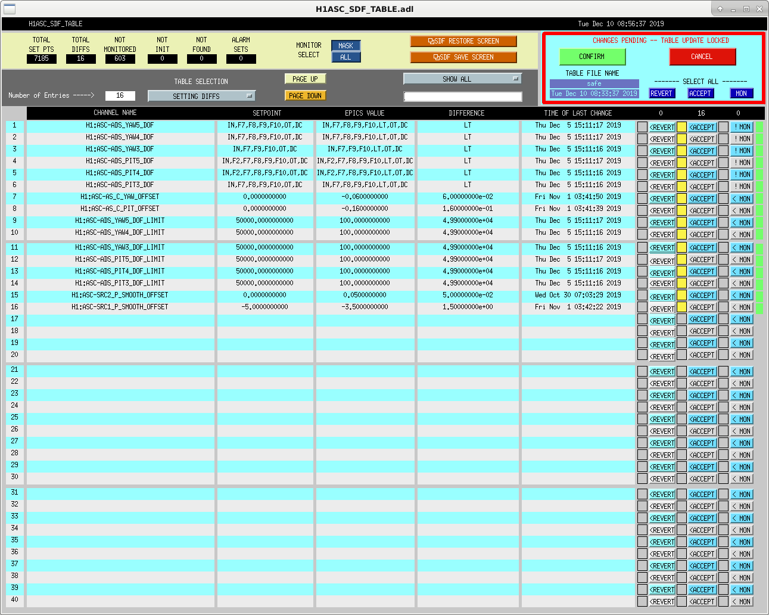Click the related-display icon on SDF RESTORE SCREEN
The height and width of the screenshot is (615, 769).
(431, 41)
